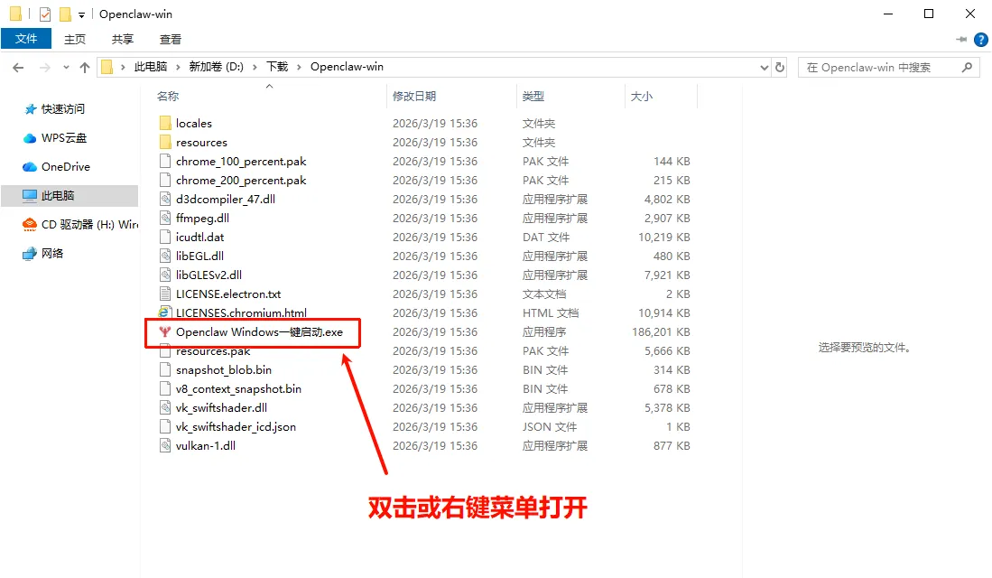
Task: Select the vk_swiftshader_icd.json file icon
Action: tap(165, 426)
